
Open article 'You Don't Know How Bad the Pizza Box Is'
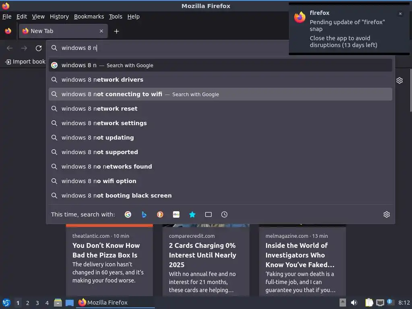point(109,260)
